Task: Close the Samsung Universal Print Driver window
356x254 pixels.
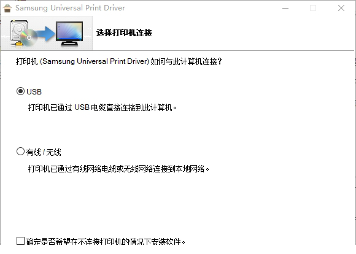Action: click(x=341, y=8)
